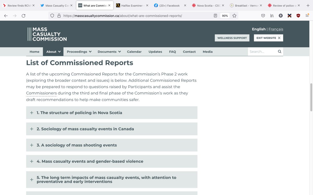Click the padlock site security icon
This screenshot has width=313, height=195.
[x=59, y=16]
